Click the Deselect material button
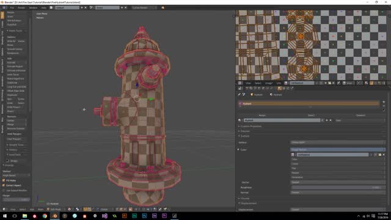Viewport: 391px width, 220px height. point(360,116)
